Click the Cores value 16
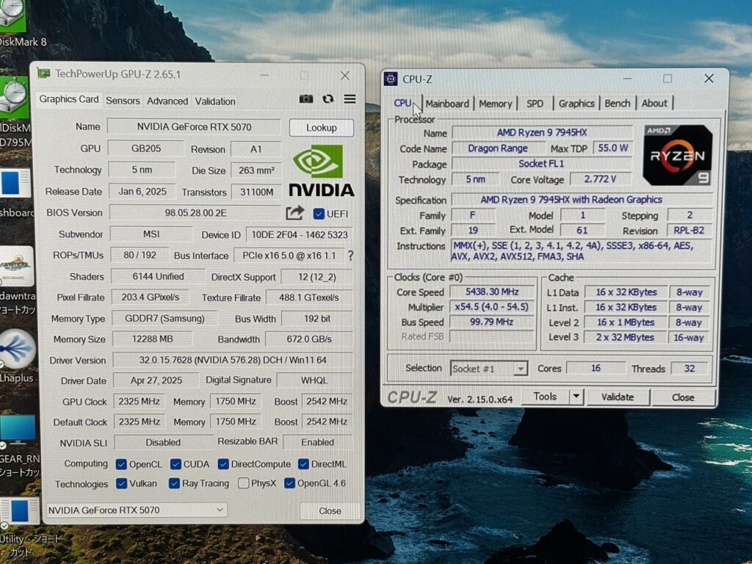 tap(596, 369)
